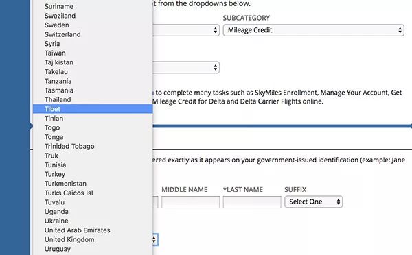
Task: Expand the category dropdown left of Subcategory
Action: point(186,30)
